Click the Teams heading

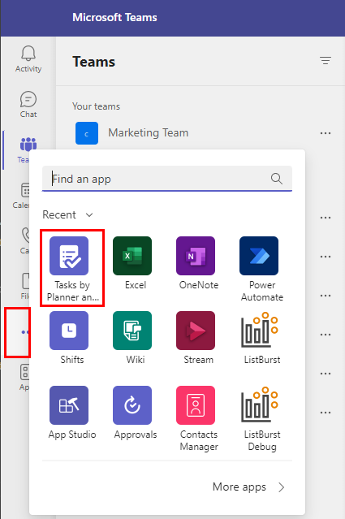click(x=94, y=62)
